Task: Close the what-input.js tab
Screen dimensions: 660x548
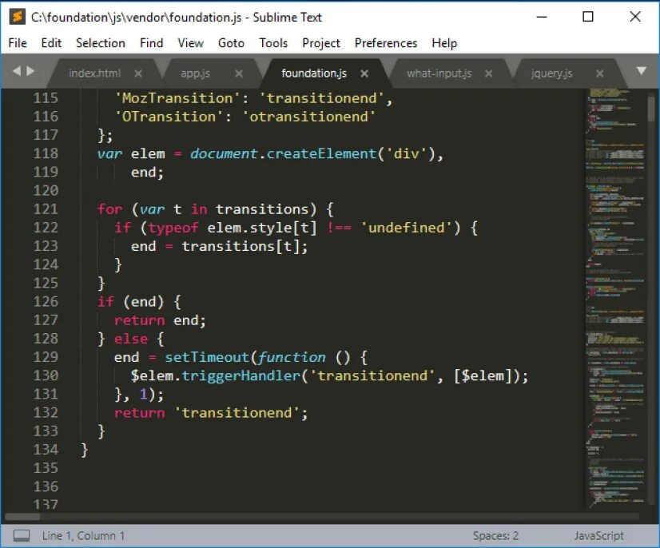Action: 488,73
